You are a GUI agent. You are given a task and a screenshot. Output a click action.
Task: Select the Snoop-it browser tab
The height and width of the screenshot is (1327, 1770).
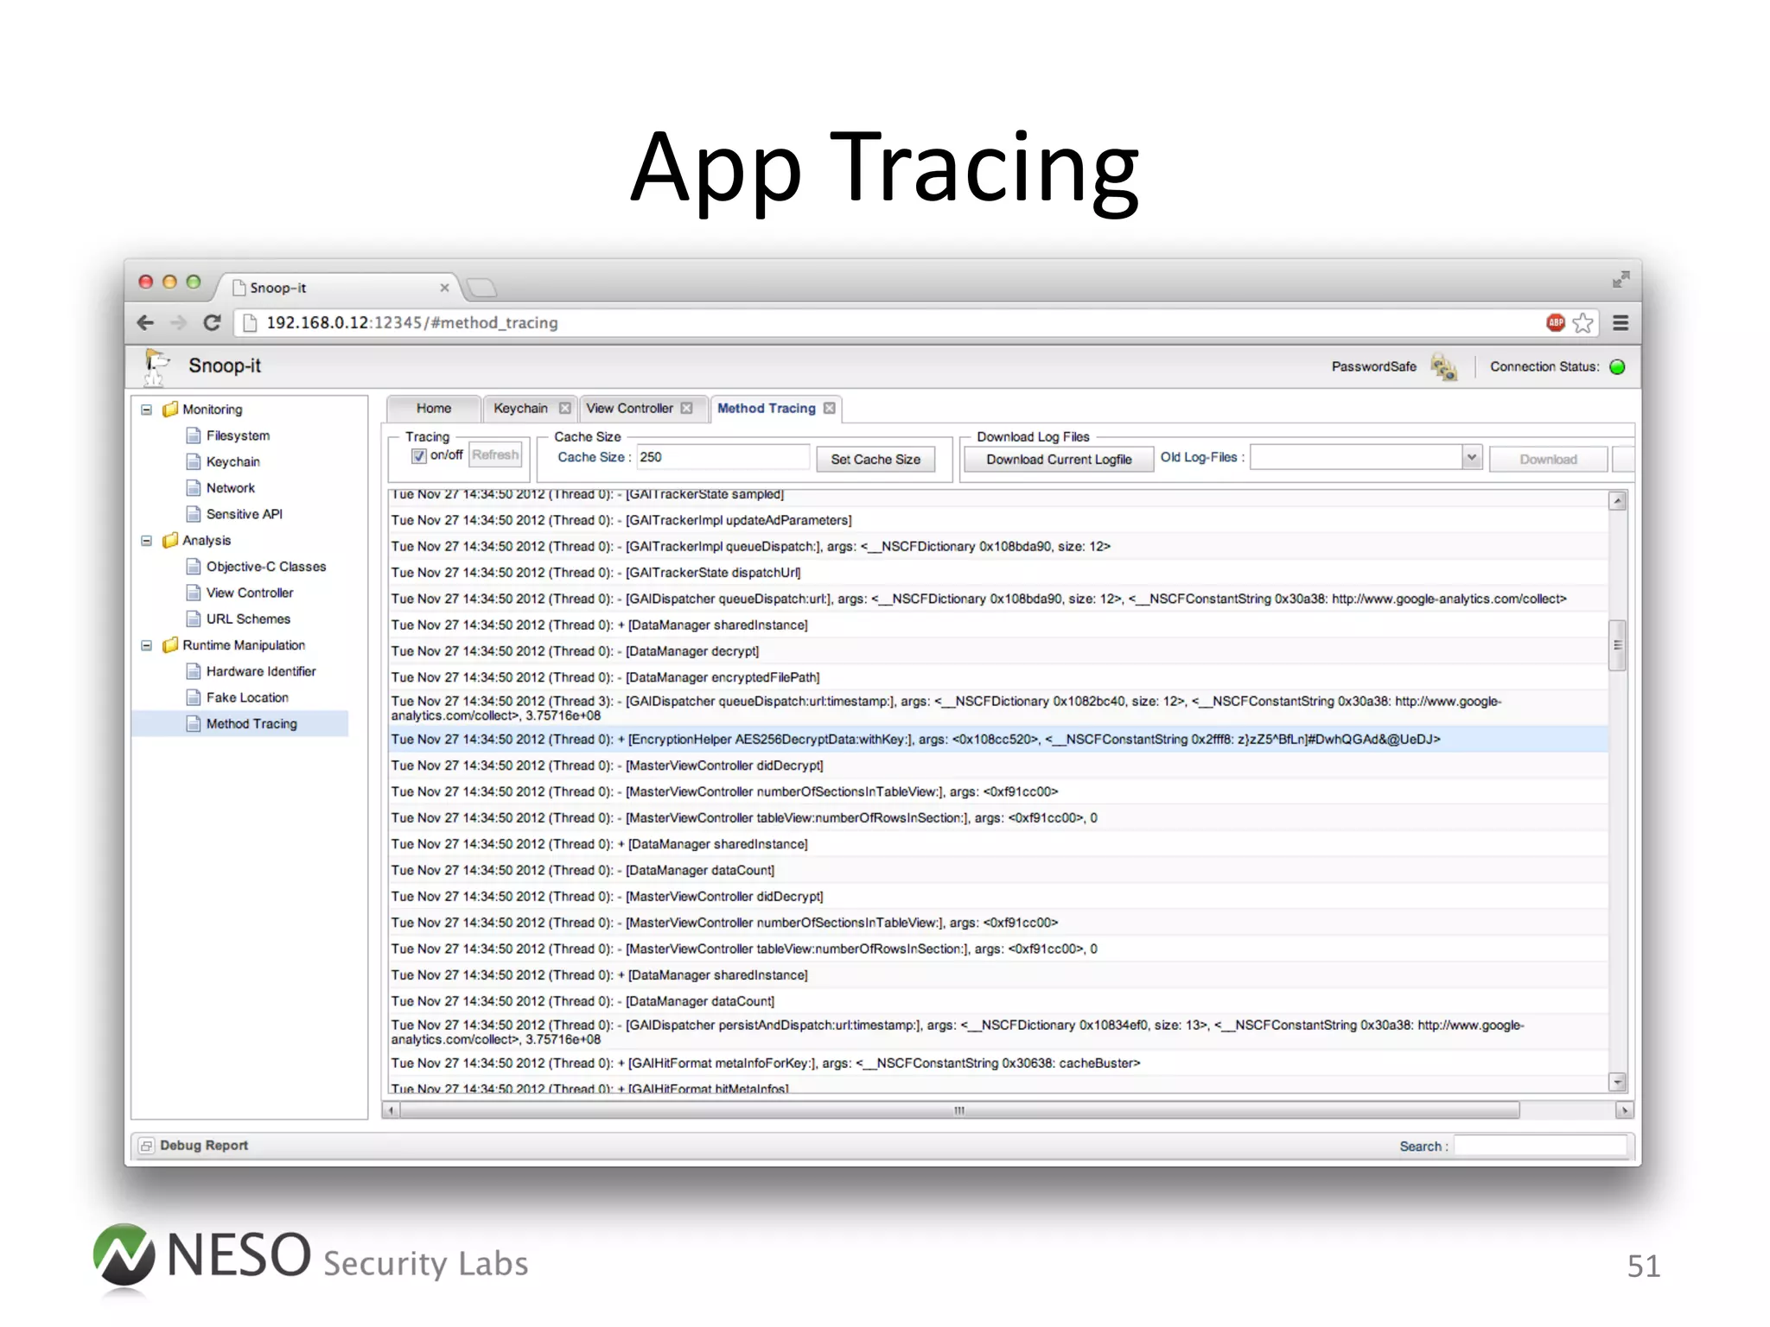tap(337, 288)
